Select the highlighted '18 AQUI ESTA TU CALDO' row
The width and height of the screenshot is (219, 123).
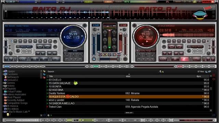click(128, 97)
